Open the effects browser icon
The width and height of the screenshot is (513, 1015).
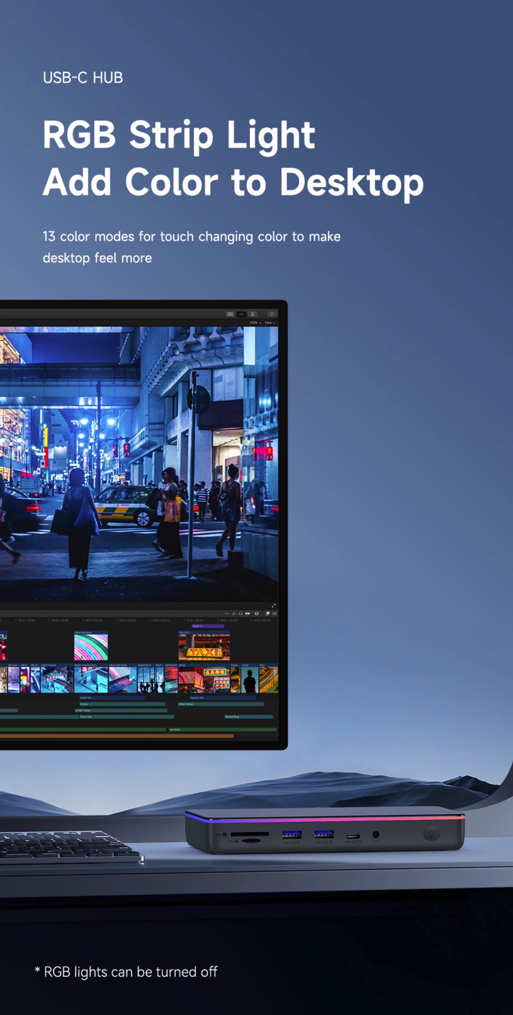tap(267, 614)
